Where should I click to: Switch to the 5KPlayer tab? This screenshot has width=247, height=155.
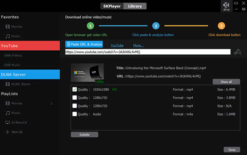pos(112,6)
